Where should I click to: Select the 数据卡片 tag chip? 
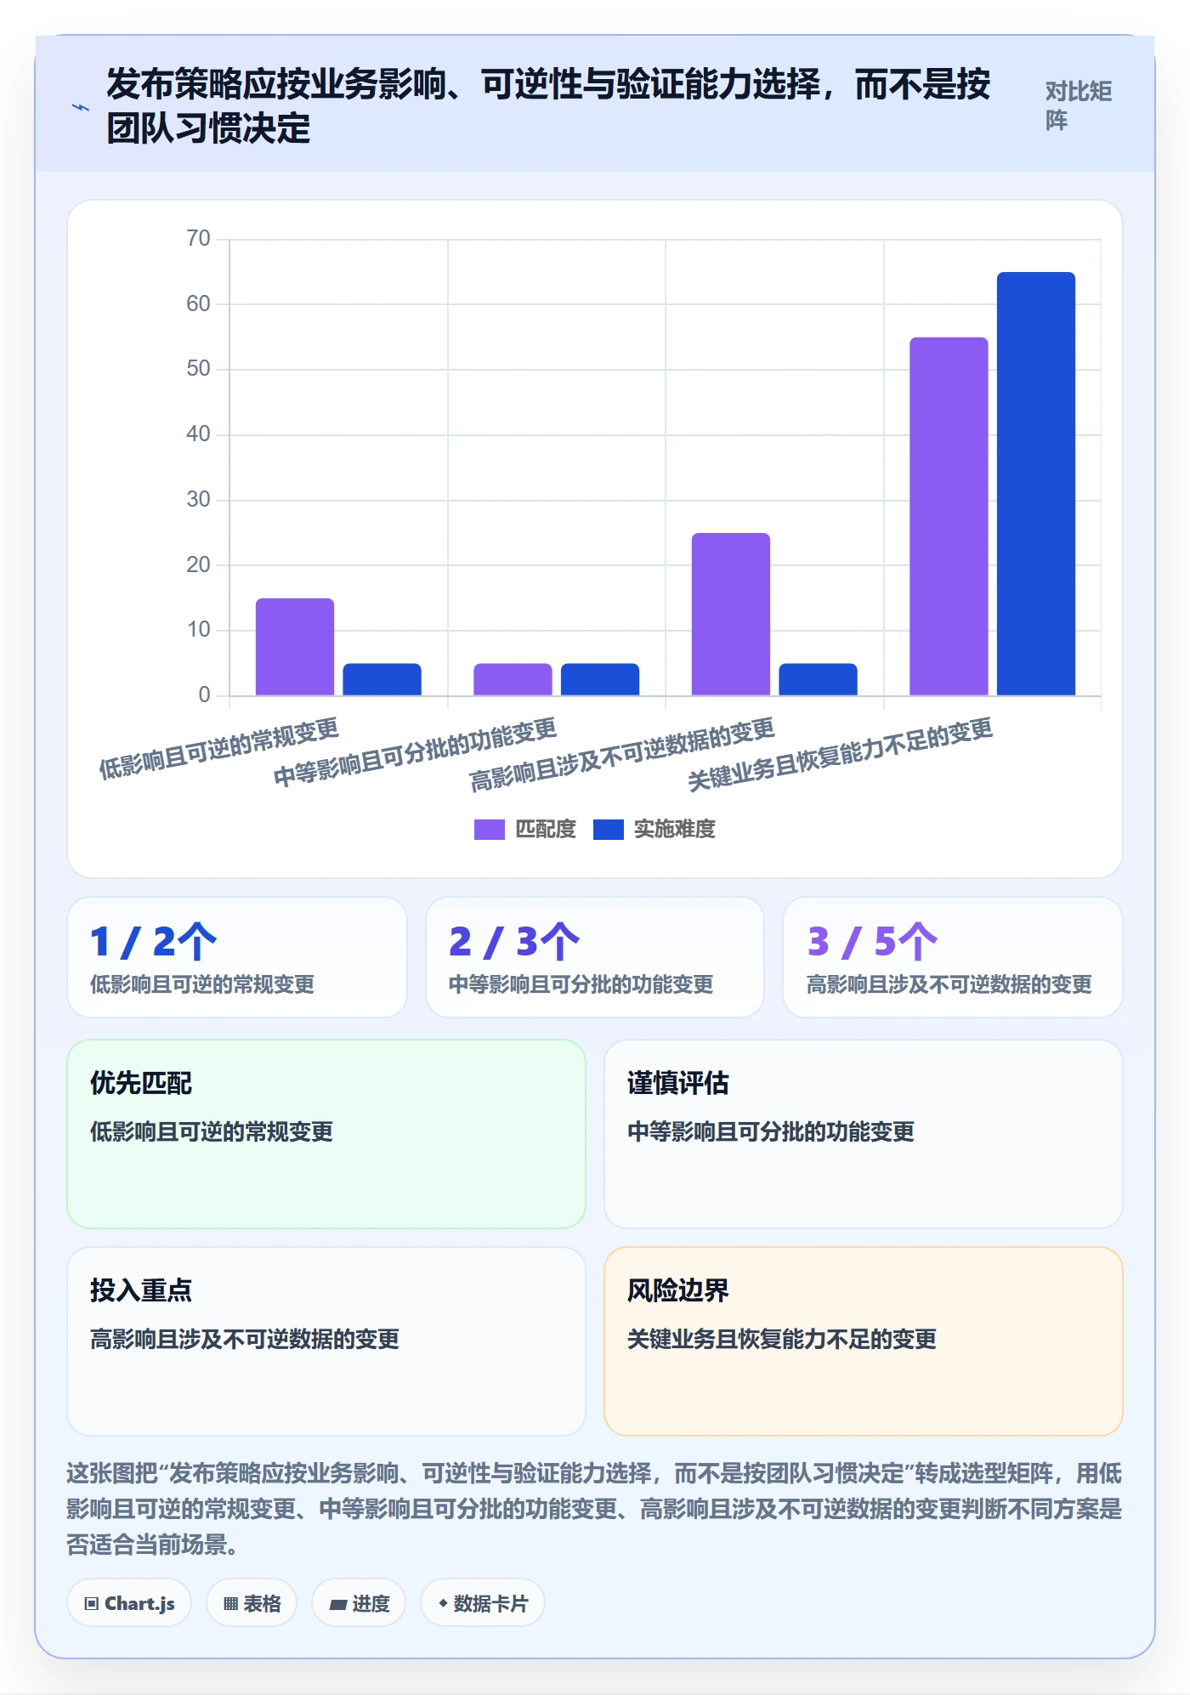(482, 1603)
